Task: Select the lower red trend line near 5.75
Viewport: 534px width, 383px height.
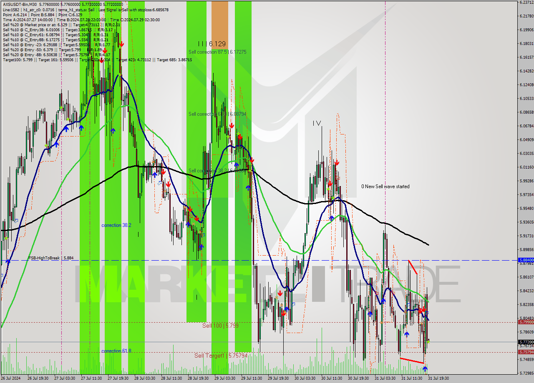Action: [412, 361]
